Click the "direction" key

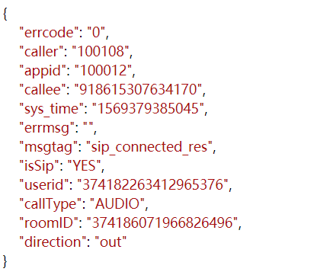(53, 242)
